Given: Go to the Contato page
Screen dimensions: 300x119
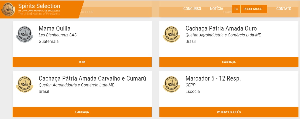Looking at the screenshot, I should (x=284, y=9).
